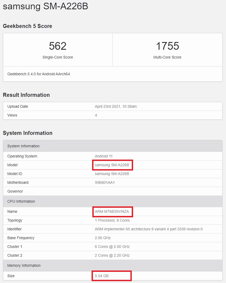
Task: Click the System Information table header row
Action: pos(23,146)
